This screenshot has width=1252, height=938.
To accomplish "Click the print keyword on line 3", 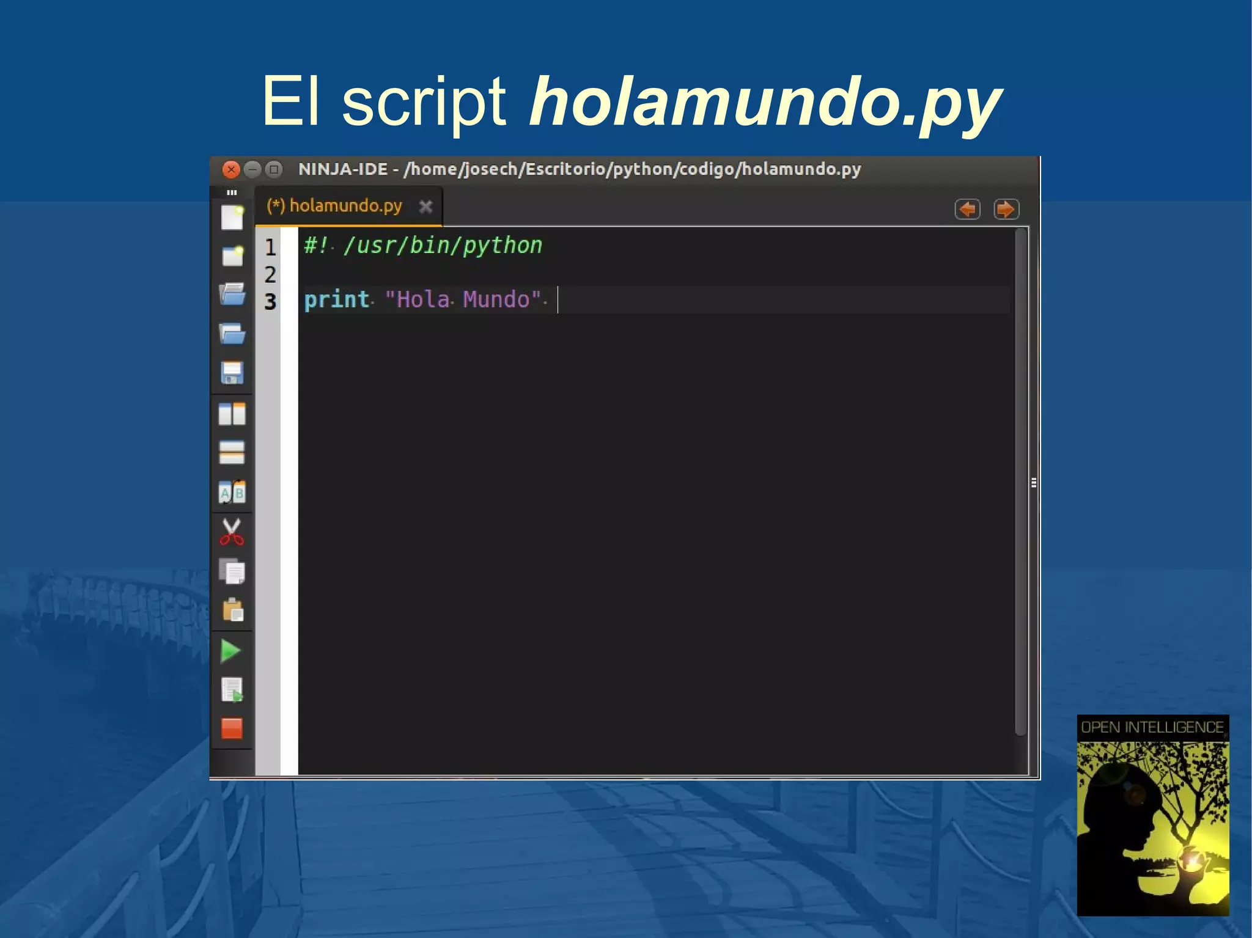I will (x=336, y=300).
